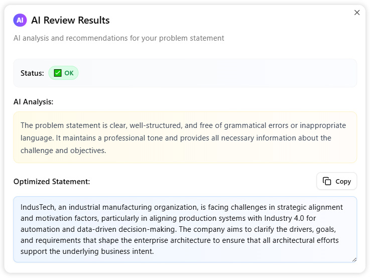Image resolution: width=370 pixels, height=278 pixels.
Task: Click the purple AI logo icon
Action: click(x=20, y=20)
